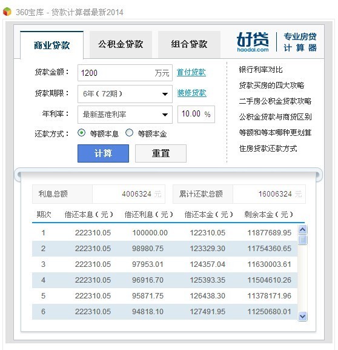Click the interest cell 95871.75
The image size is (338, 350).
148,296
